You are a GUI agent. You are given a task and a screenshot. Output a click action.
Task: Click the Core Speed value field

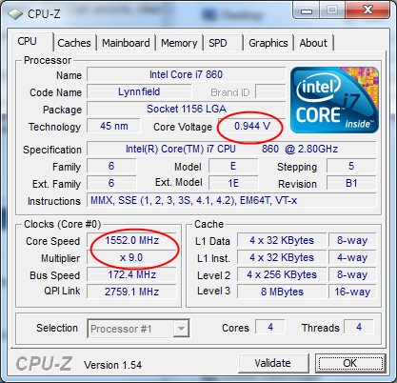point(131,240)
